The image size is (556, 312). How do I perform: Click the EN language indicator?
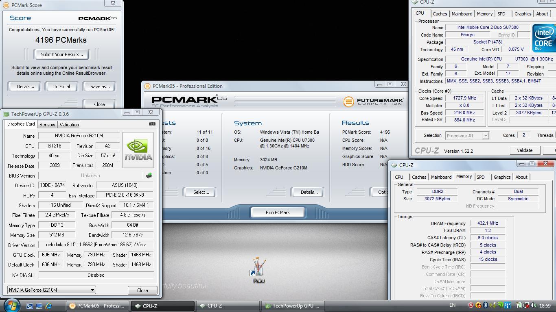coord(452,305)
